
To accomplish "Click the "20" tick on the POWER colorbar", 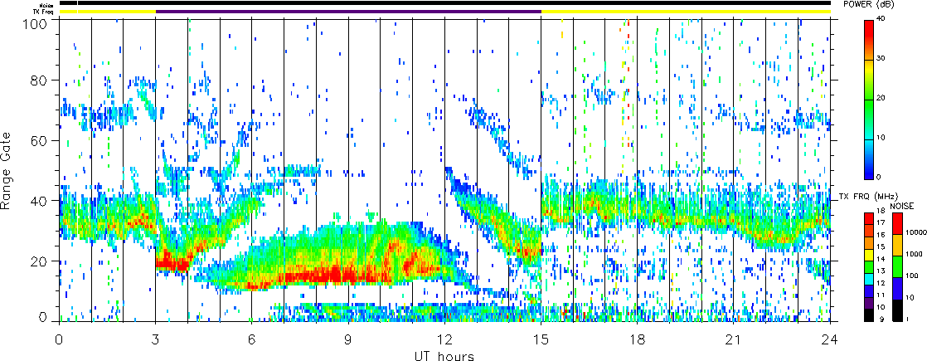I will (x=881, y=99).
